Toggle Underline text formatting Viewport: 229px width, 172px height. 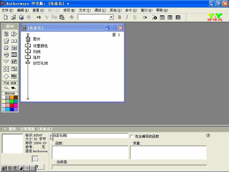tap(135, 17)
